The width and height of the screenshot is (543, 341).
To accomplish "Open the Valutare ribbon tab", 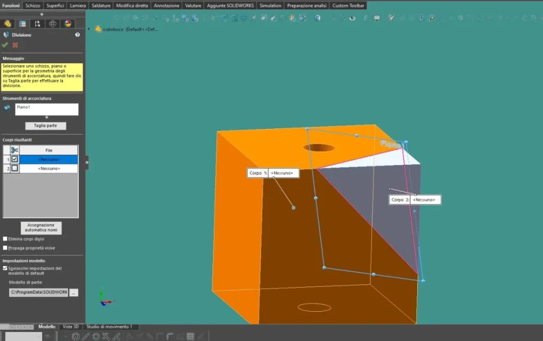I will tap(193, 5).
